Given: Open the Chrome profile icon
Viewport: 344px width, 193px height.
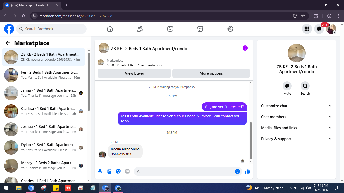Looking at the screenshot, I should [329, 16].
